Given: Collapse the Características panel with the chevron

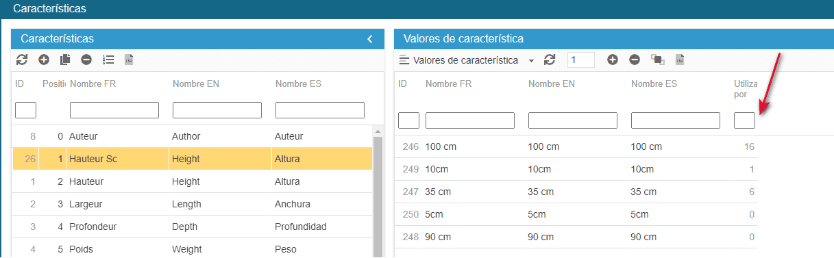Looking at the screenshot, I should point(370,39).
